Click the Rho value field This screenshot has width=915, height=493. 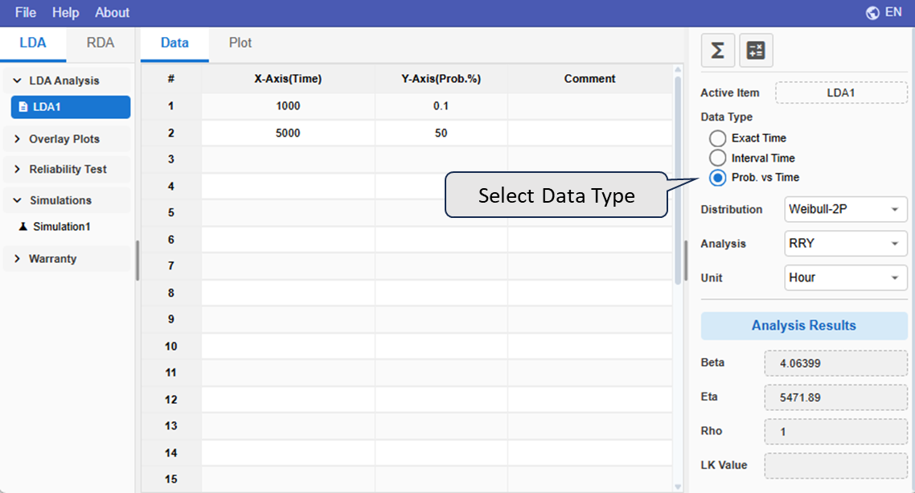[835, 432]
